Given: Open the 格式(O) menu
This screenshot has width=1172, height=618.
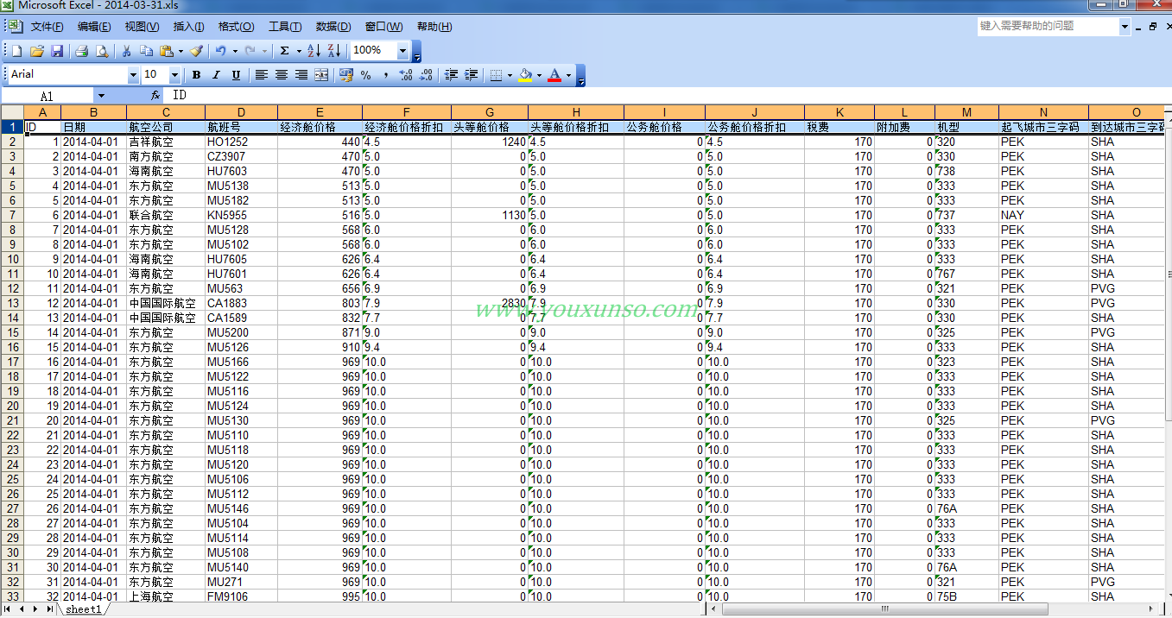Looking at the screenshot, I should click(236, 27).
